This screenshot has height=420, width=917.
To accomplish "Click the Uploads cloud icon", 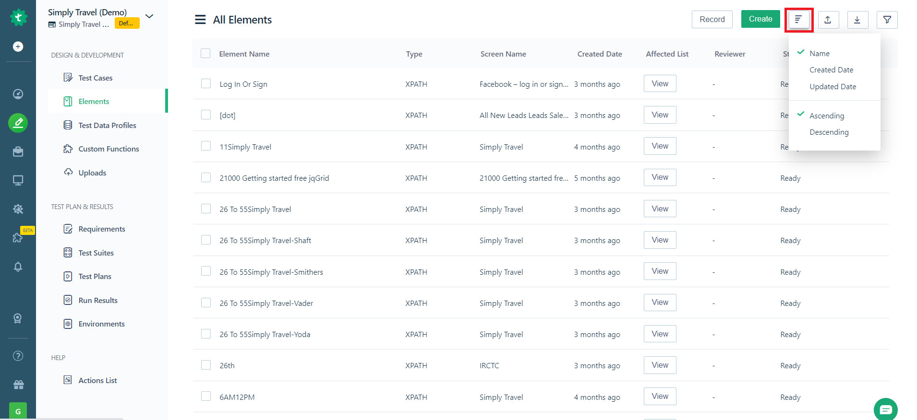I will 68,172.
